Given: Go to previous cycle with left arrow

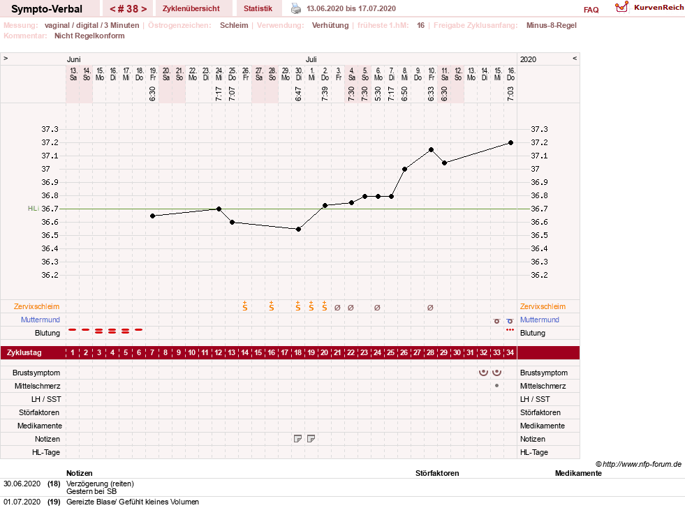Looking at the screenshot, I should point(112,9).
